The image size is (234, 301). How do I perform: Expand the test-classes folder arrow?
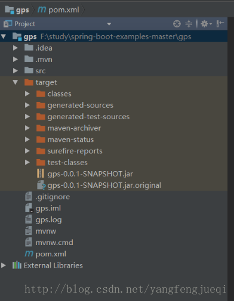[27, 163]
